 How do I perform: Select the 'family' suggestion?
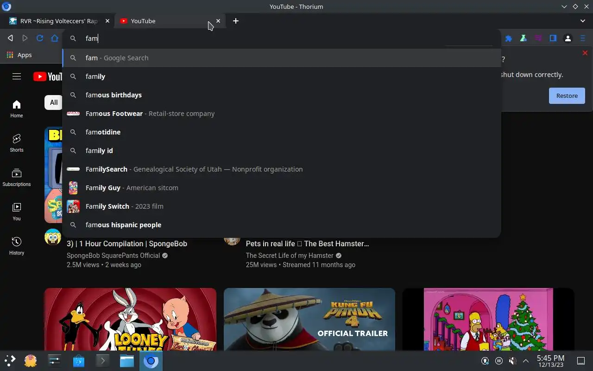click(x=282, y=77)
